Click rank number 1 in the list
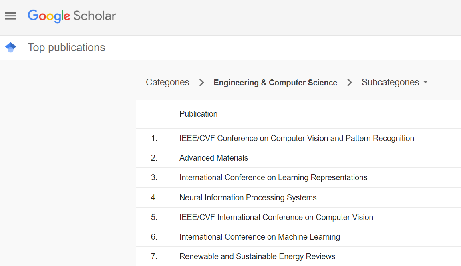 pyautogui.click(x=154, y=138)
